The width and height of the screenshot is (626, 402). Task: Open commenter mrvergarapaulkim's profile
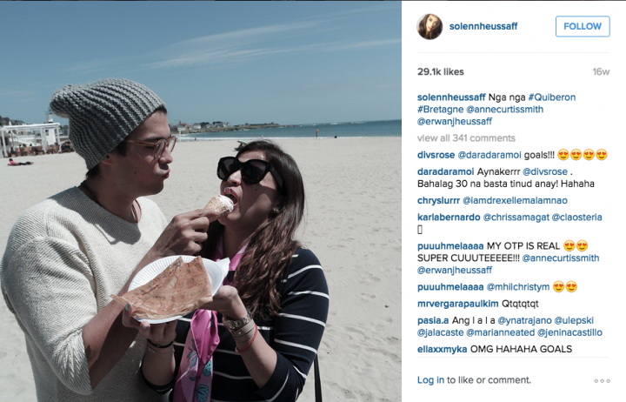point(458,304)
